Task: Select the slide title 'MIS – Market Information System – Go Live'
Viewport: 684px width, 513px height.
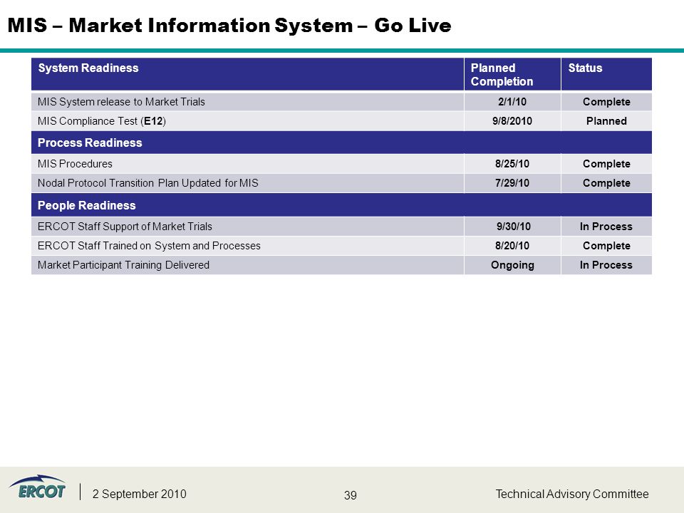Action: pos(229,26)
